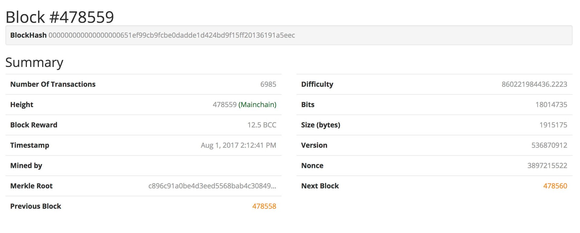The width and height of the screenshot is (580, 233).
Task: Click the BlockHash bold label
Action: click(28, 35)
